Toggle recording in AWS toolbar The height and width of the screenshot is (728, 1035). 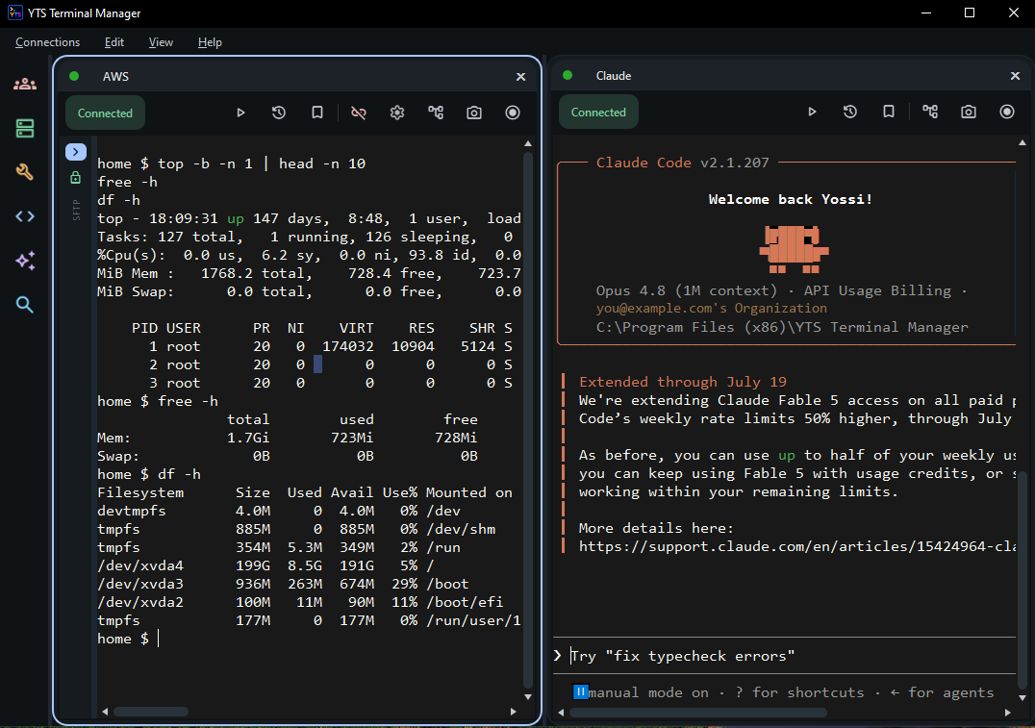tap(513, 113)
